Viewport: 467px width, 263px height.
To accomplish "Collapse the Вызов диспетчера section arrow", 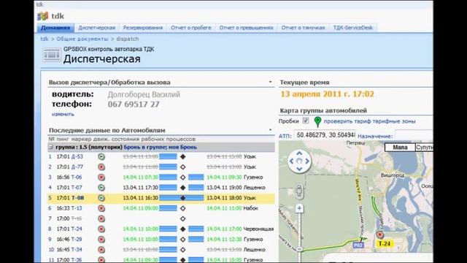I will pyautogui.click(x=271, y=82).
